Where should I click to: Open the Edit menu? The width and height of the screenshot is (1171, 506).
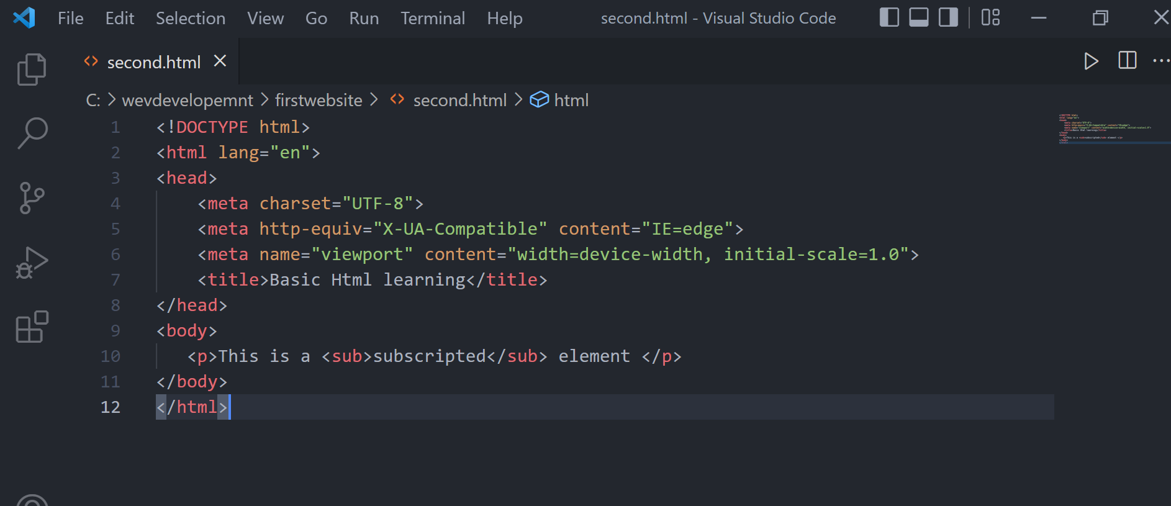120,18
